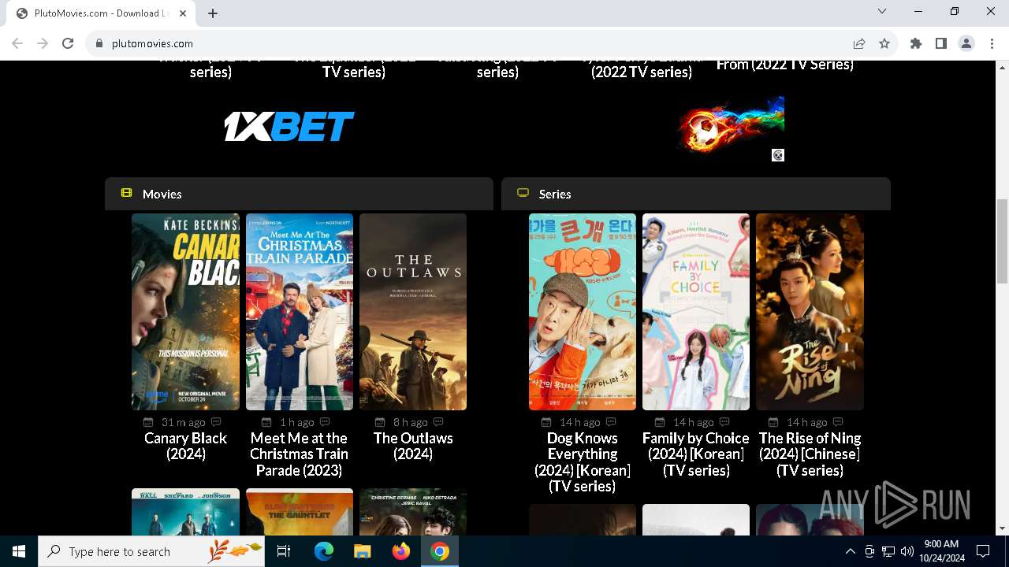The height and width of the screenshot is (567, 1009).
Task: Click the From (2022 TV Series) title
Action: (x=785, y=65)
